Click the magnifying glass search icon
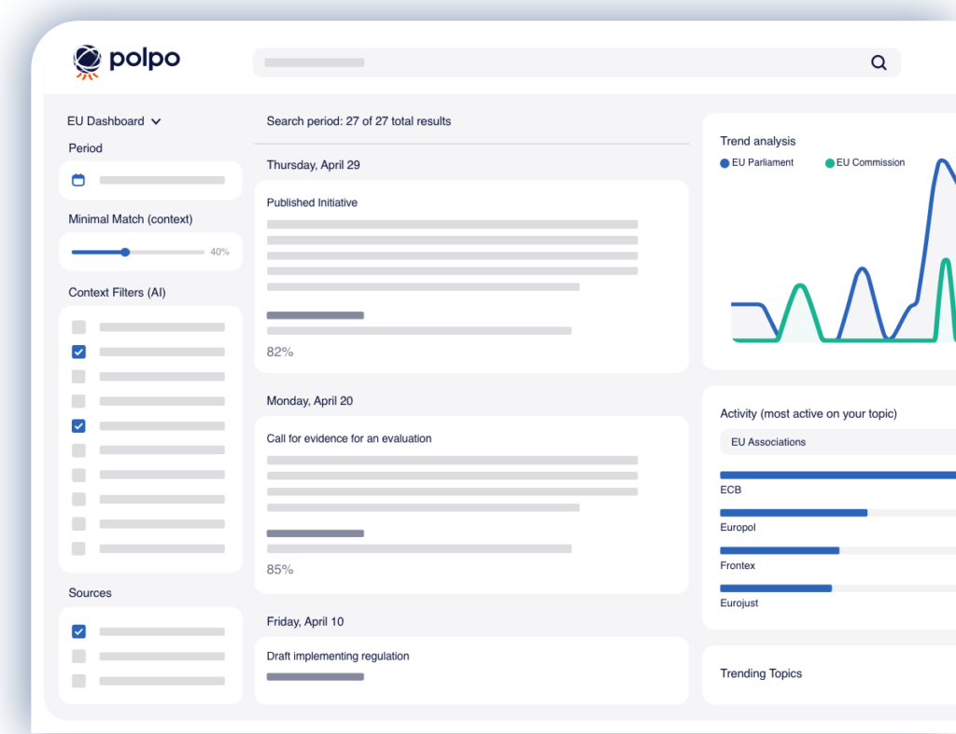 (879, 62)
